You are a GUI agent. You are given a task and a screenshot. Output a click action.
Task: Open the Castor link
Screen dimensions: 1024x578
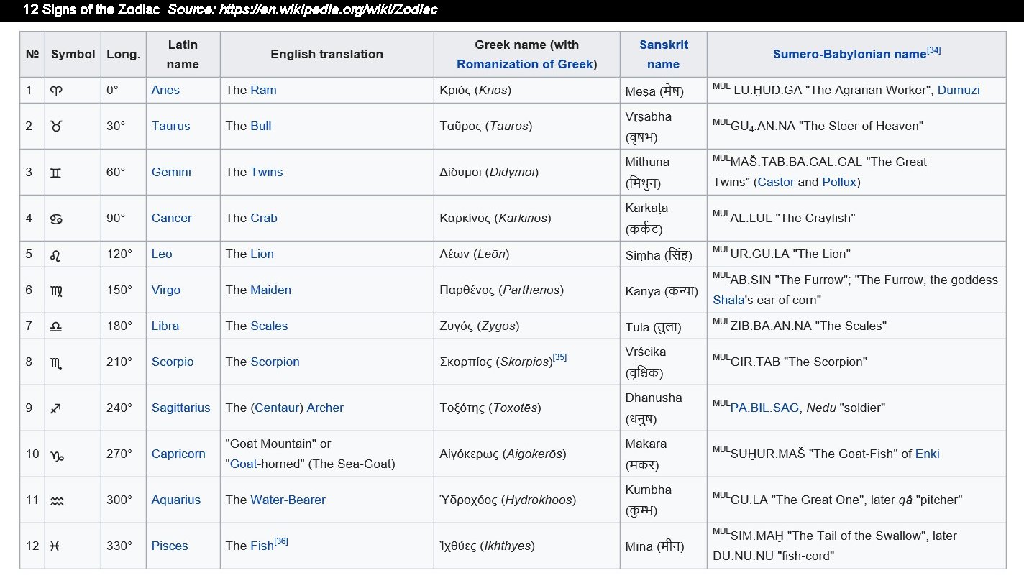coord(775,182)
